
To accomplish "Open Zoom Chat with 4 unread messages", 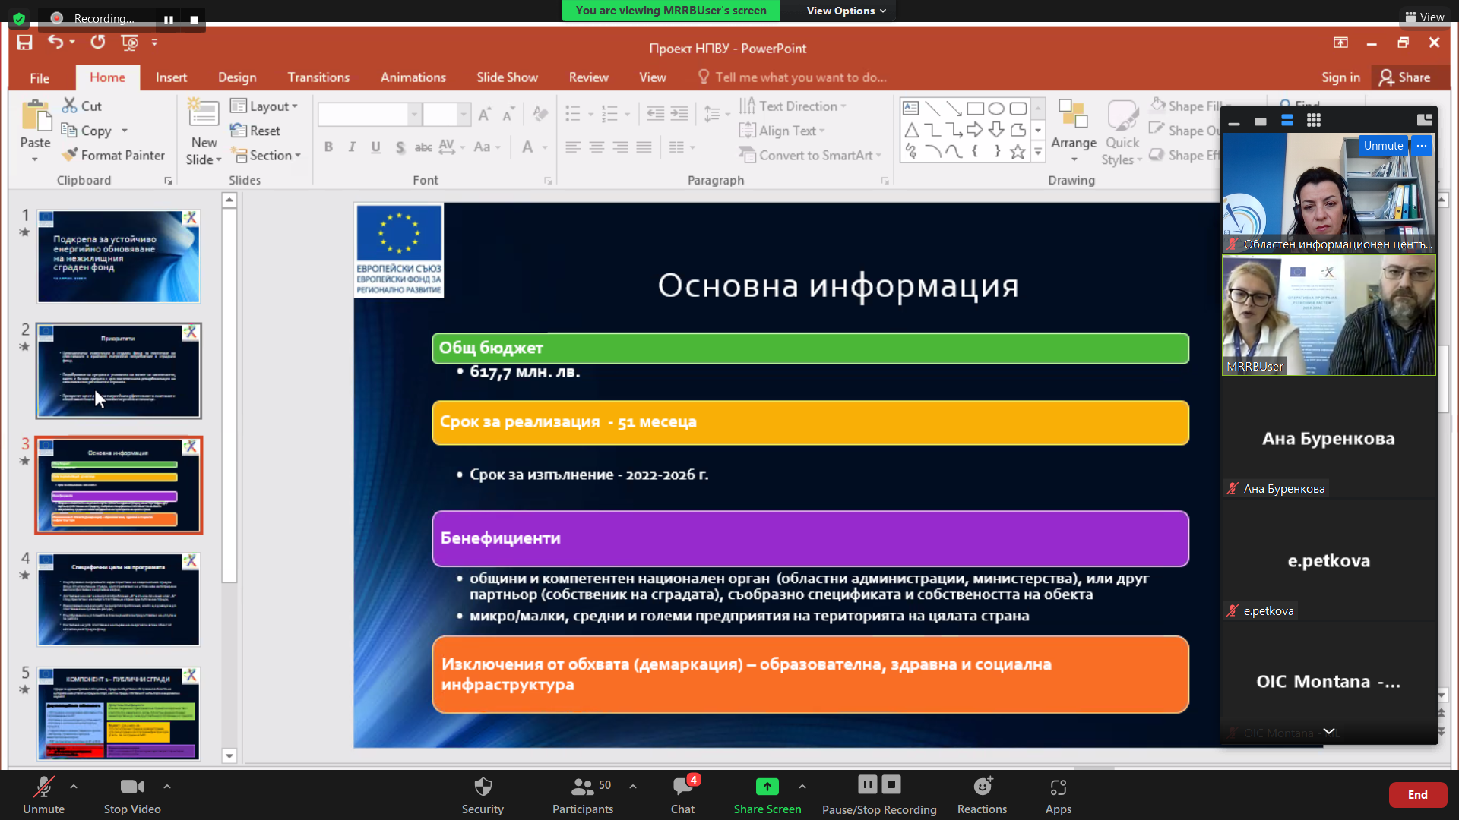I will pos(682,795).
